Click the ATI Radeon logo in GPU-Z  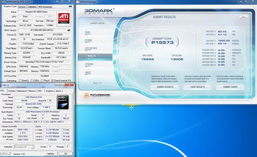(64, 18)
